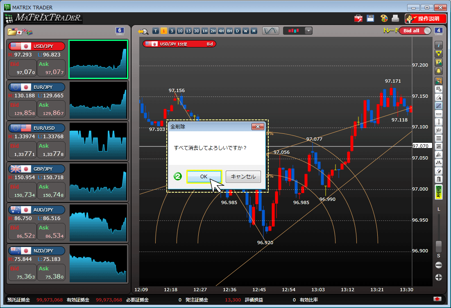Select the horizontal line tool
Viewport: 451px width, 308px height.
tap(439, 114)
